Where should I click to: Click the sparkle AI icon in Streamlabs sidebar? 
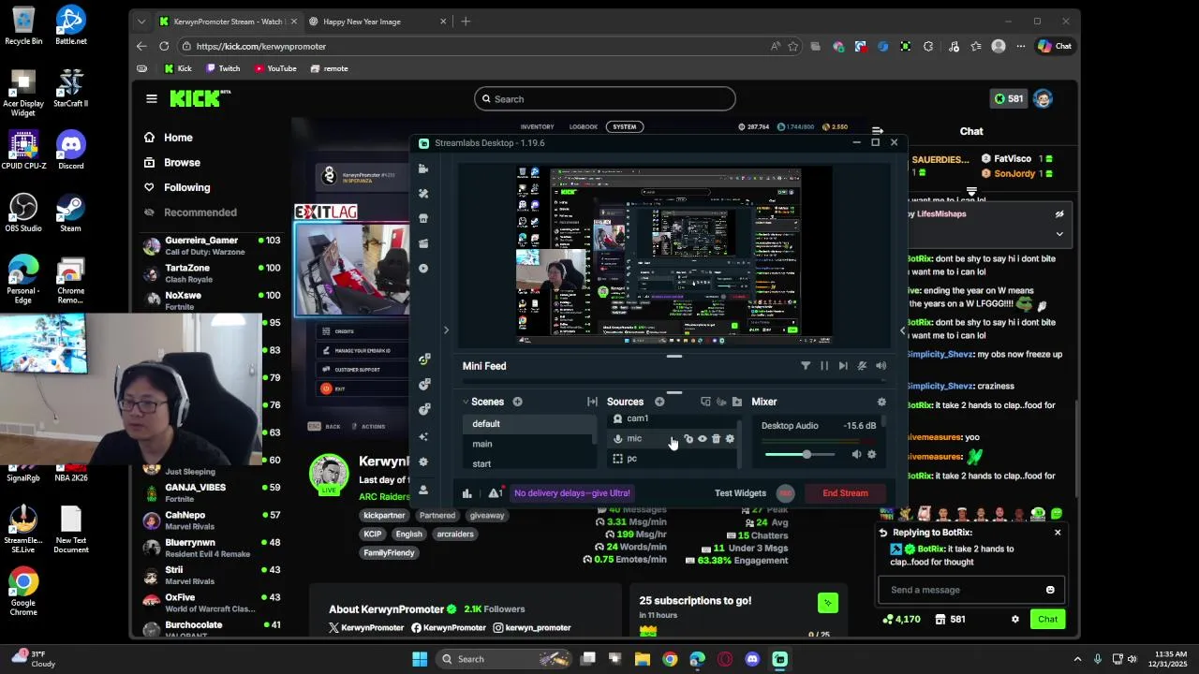tap(423, 436)
